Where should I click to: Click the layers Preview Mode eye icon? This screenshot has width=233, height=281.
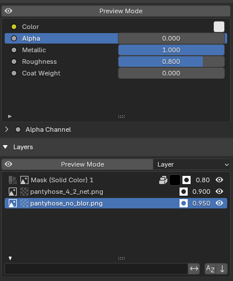pyautogui.click(x=8, y=164)
